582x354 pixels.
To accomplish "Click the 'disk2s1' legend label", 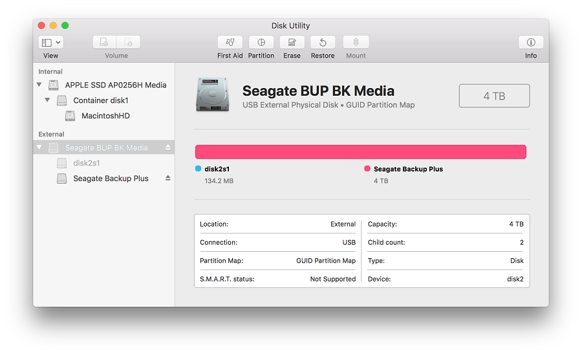I will click(x=217, y=169).
